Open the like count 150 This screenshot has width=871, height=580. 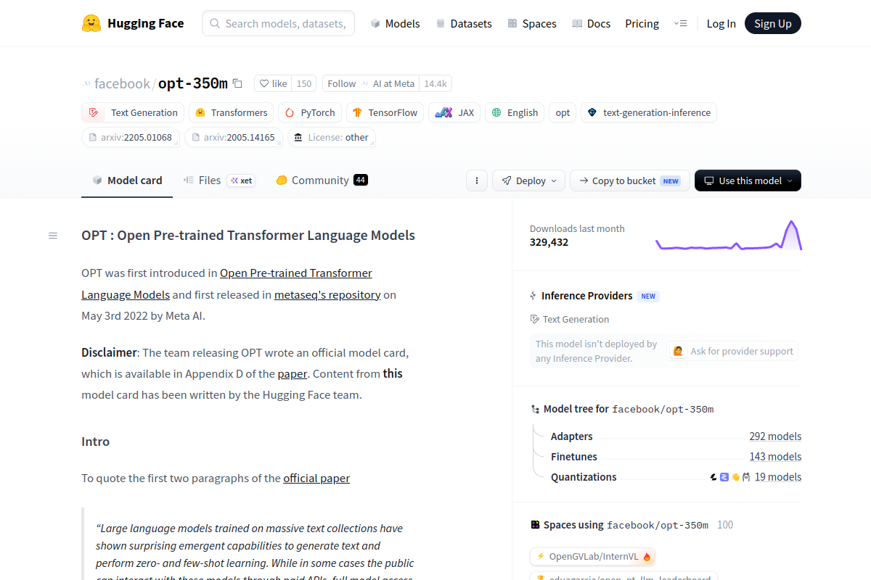pyautogui.click(x=304, y=83)
